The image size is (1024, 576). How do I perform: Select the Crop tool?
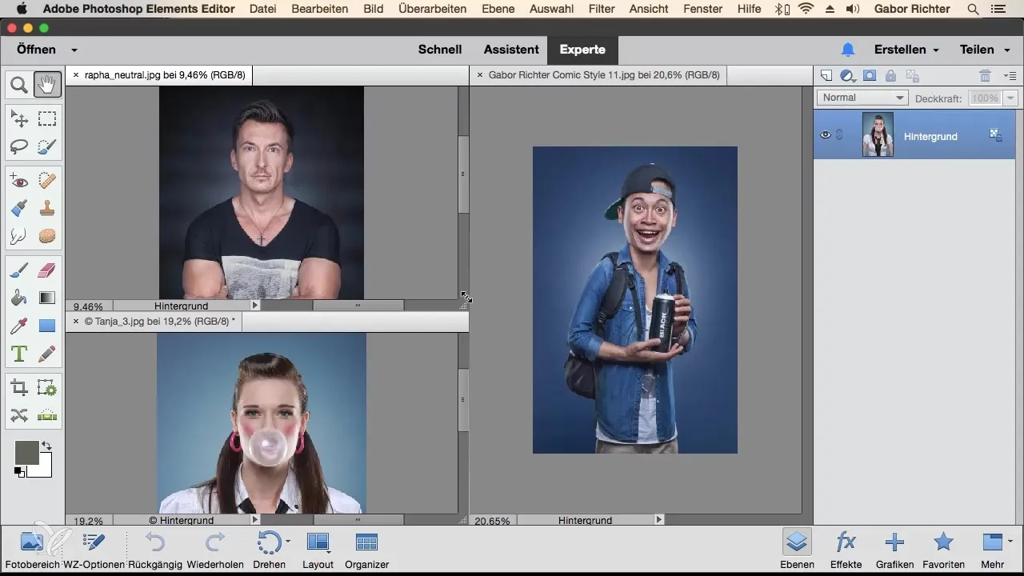[19, 388]
